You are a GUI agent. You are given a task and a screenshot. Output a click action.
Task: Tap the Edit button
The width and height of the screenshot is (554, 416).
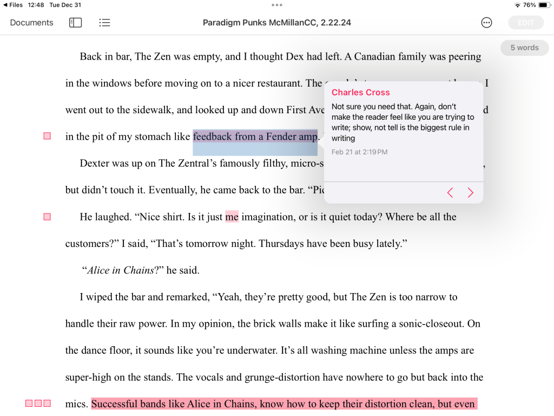(525, 23)
